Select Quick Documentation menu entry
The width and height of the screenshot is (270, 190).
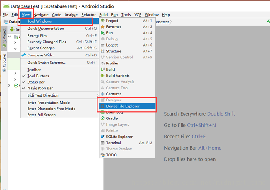(59, 29)
